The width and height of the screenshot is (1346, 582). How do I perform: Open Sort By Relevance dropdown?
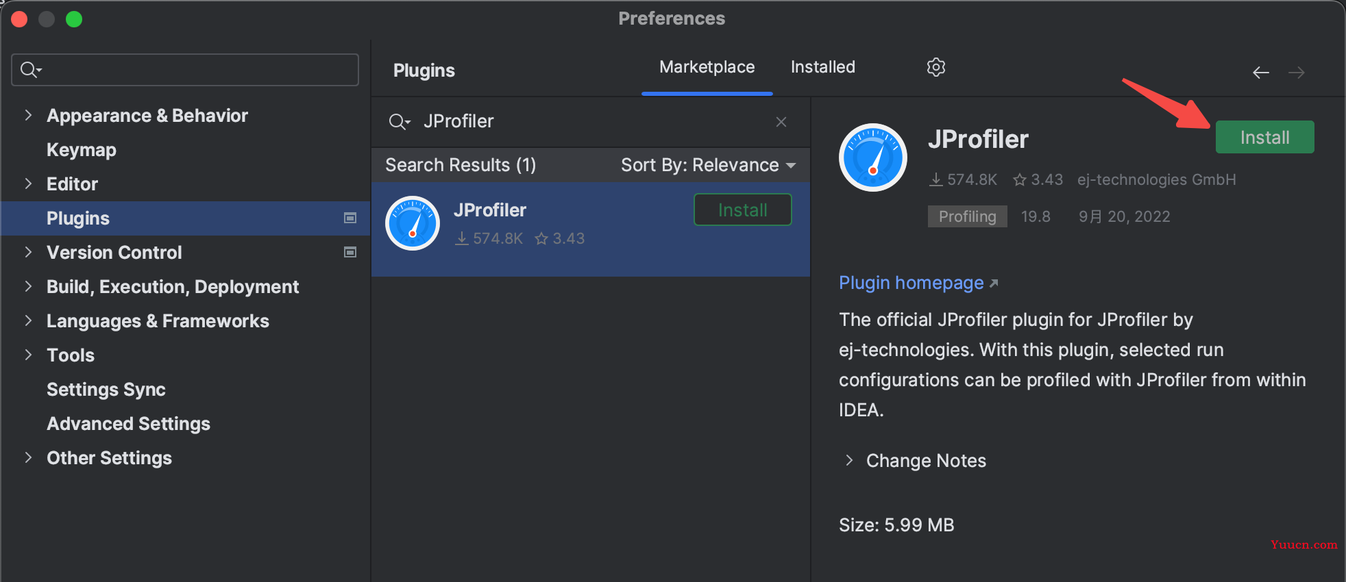pos(709,165)
